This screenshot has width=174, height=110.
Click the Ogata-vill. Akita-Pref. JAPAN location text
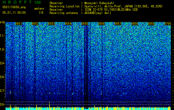point(123,6)
